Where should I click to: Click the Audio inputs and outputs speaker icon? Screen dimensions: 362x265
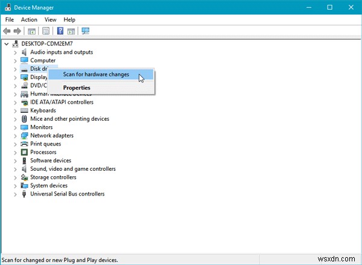24,52
